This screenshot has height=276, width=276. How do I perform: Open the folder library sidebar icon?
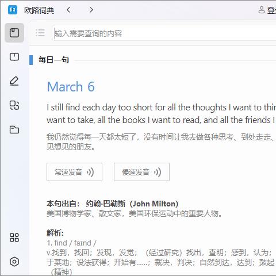click(x=14, y=129)
